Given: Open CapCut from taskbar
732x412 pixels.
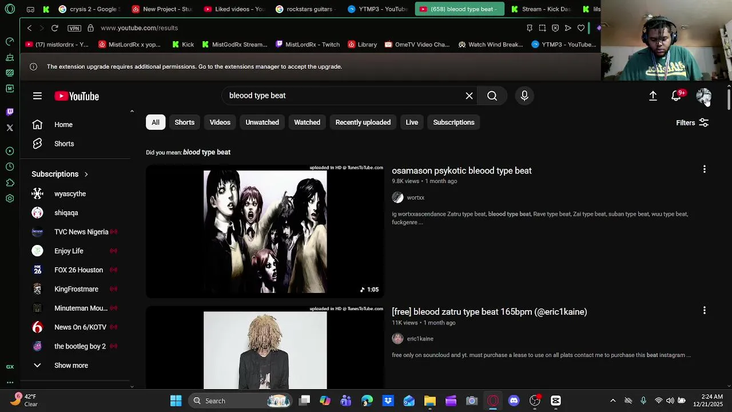Looking at the screenshot, I should coord(555,401).
